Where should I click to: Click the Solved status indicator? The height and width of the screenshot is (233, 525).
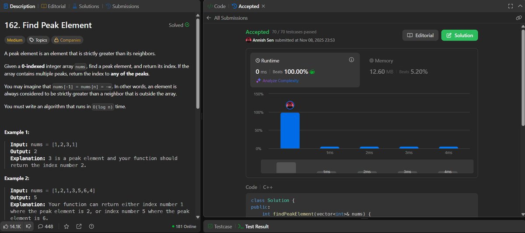pyautogui.click(x=179, y=25)
